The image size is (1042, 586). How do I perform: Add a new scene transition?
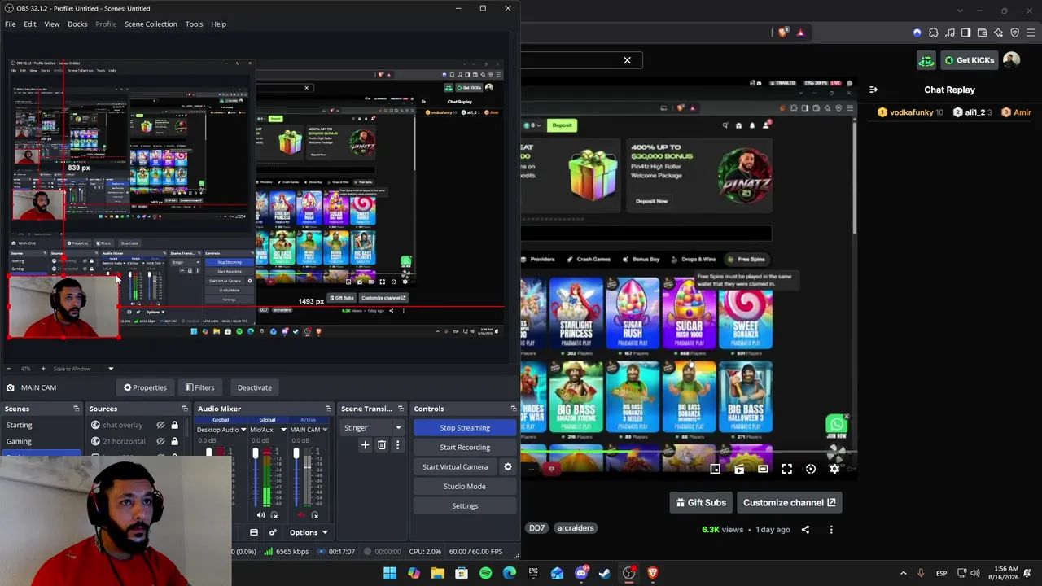click(365, 445)
